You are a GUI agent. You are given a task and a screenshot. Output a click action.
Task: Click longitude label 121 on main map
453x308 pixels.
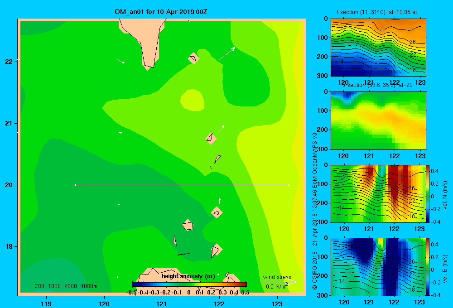[x=162, y=304]
